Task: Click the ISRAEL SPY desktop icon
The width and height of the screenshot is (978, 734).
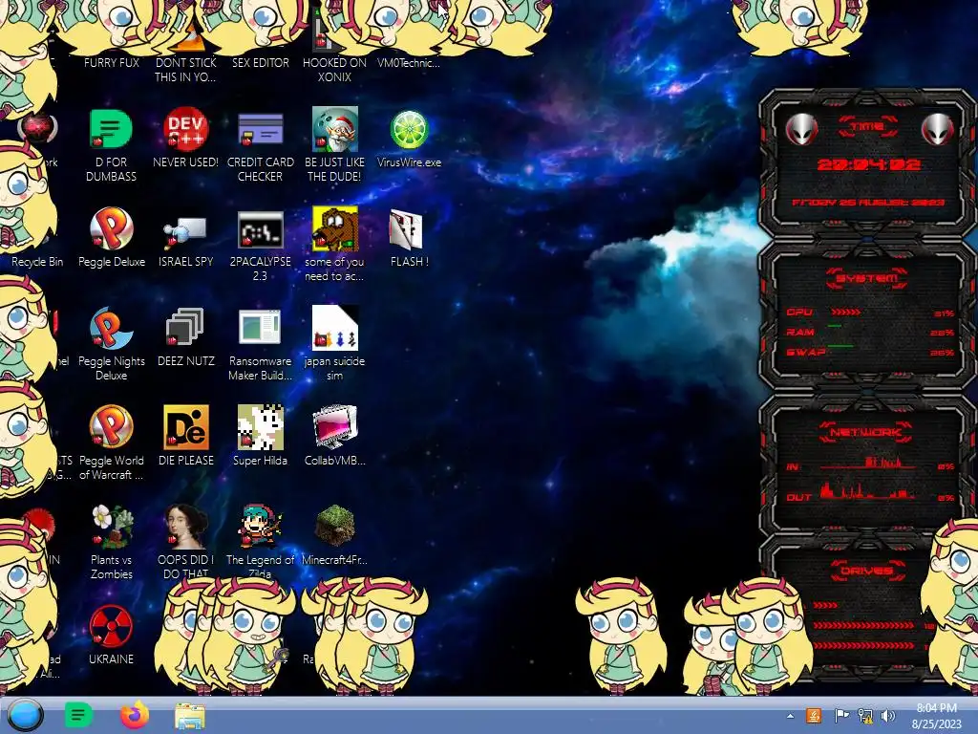Action: click(185, 231)
